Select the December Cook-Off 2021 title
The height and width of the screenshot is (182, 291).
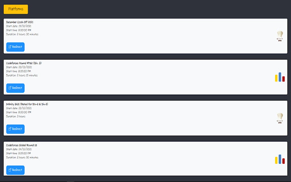[x=20, y=22]
